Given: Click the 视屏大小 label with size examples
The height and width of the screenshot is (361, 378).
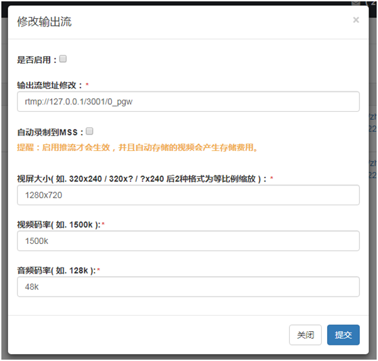Looking at the screenshot, I should pyautogui.click(x=142, y=179).
